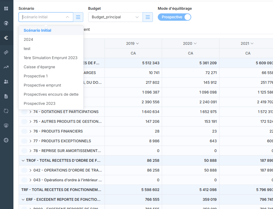Collapse the TROF total recettes d'ordre section
The width and height of the screenshot is (273, 209).
pyautogui.click(x=23, y=161)
